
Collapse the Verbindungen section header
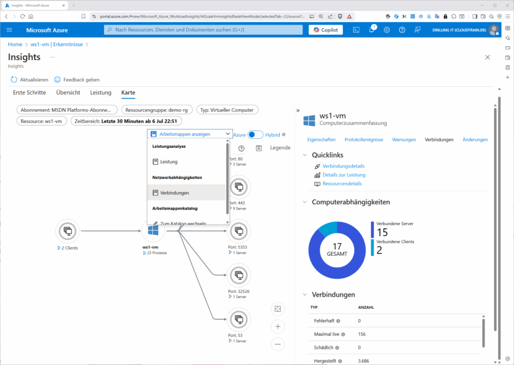pyautogui.click(x=305, y=295)
